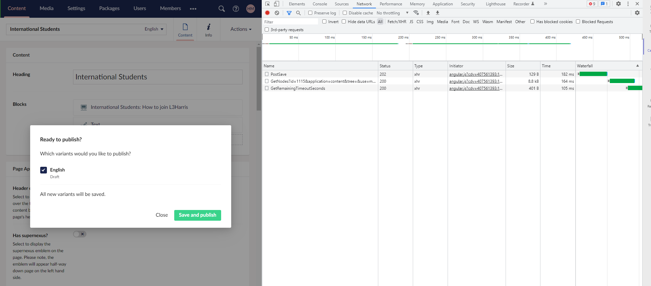Image resolution: width=651 pixels, height=286 pixels.
Task: Switch to the Elements tab
Action: [x=297, y=4]
